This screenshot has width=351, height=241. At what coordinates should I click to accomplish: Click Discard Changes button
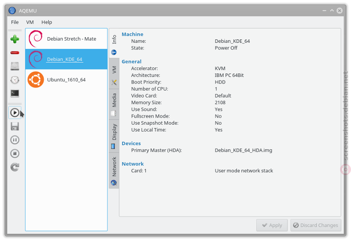coord(316,225)
